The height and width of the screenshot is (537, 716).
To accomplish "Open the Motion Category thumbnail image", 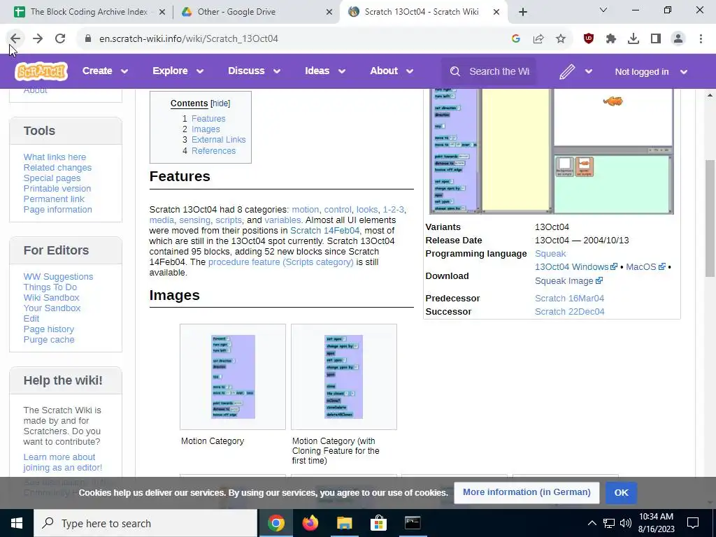I will point(233,377).
